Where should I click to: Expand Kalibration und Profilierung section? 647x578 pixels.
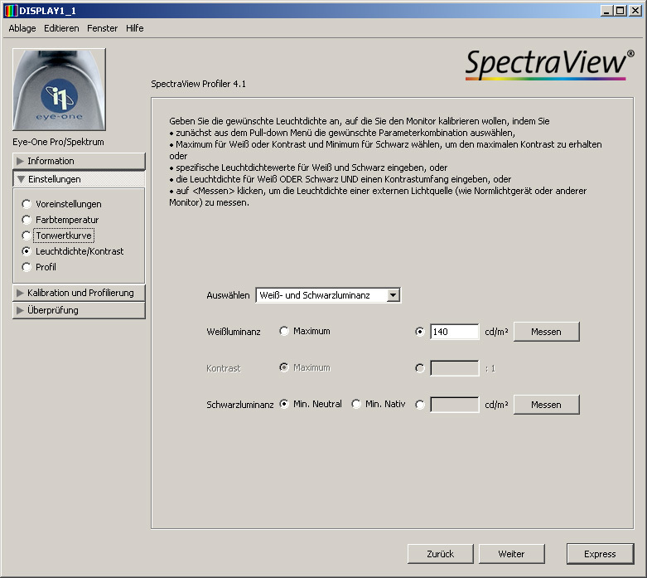[x=79, y=293]
